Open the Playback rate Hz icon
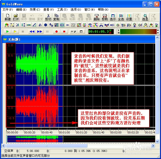Screen dimensions: 161x159 [x=157, y=25]
